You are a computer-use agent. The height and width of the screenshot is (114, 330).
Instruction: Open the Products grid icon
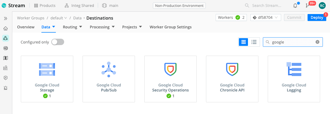tap(36, 6)
